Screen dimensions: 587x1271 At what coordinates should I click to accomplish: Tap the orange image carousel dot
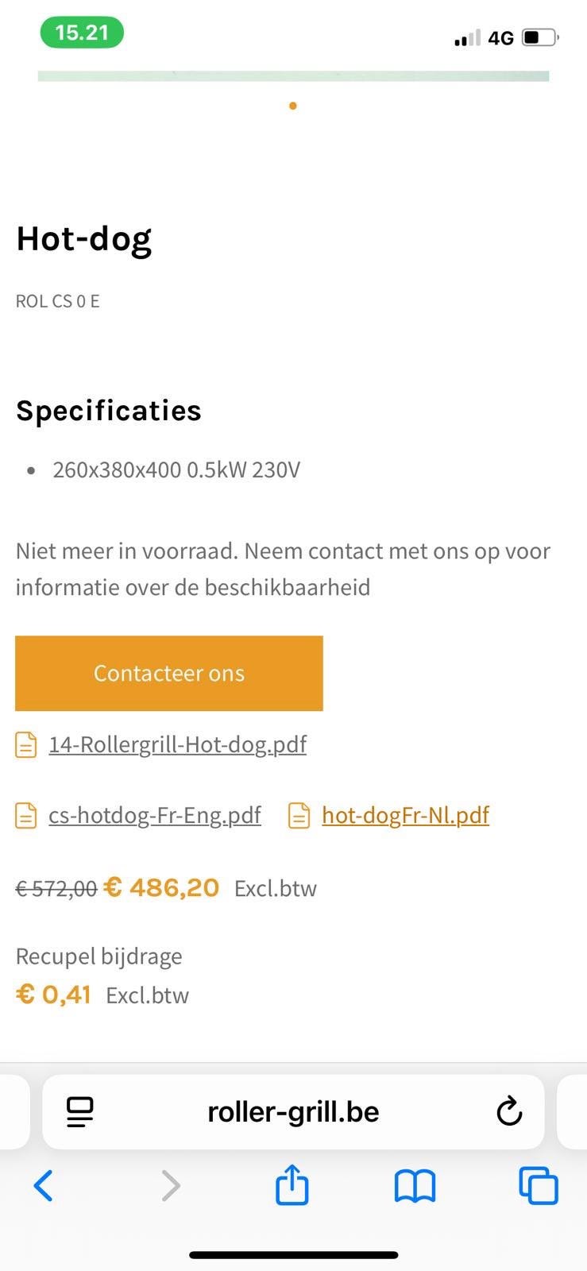pos(293,106)
